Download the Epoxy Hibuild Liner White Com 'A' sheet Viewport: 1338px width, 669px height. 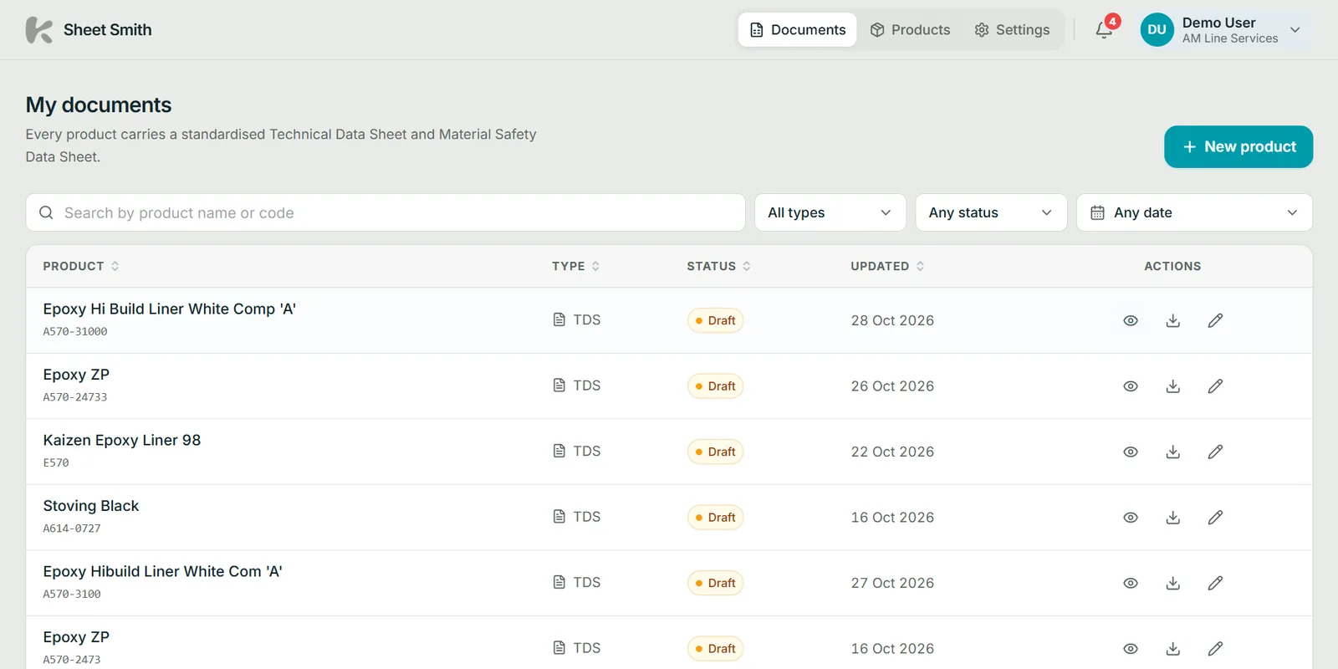tap(1173, 583)
